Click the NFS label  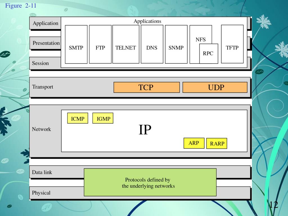201,39
